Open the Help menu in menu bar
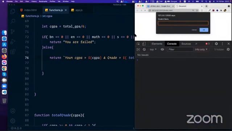 pyautogui.click(x=72, y=1)
